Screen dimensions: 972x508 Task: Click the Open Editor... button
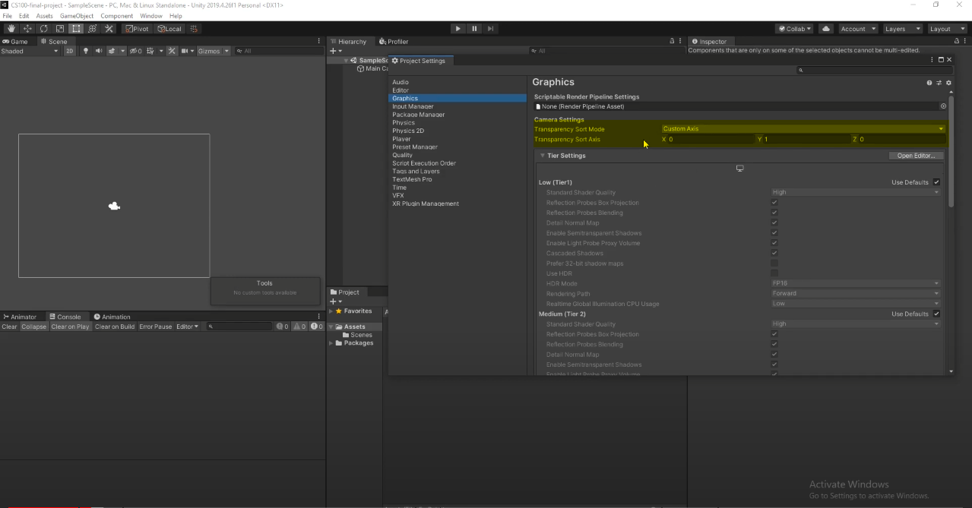tap(916, 156)
